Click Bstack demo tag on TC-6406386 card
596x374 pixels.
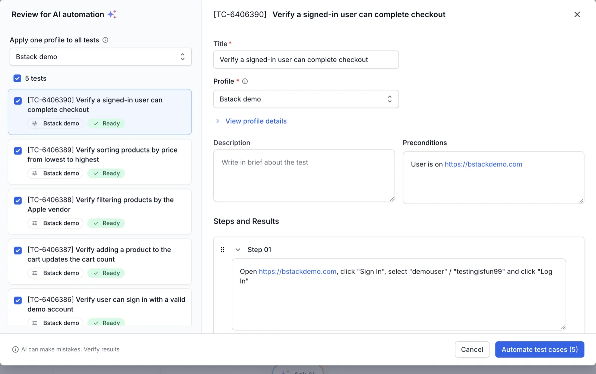(x=56, y=323)
